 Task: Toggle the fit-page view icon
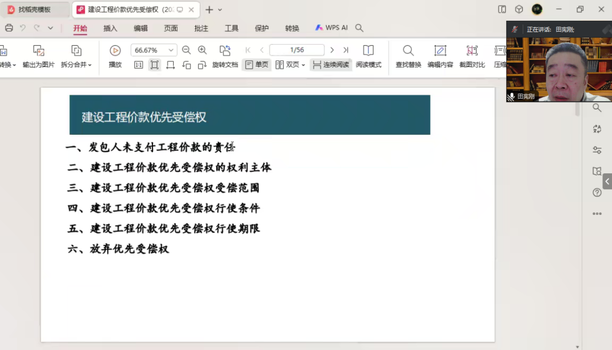[x=154, y=65]
